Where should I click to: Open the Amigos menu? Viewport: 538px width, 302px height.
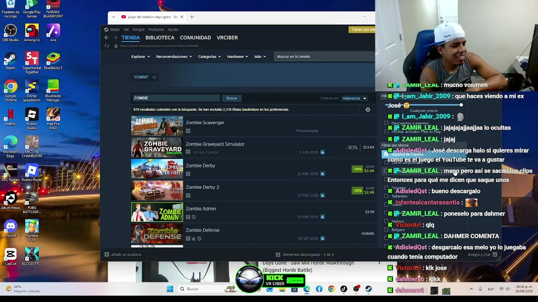coord(139,29)
